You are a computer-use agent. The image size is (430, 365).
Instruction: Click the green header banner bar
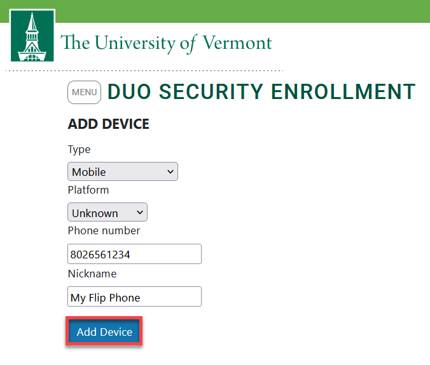pos(242,11)
